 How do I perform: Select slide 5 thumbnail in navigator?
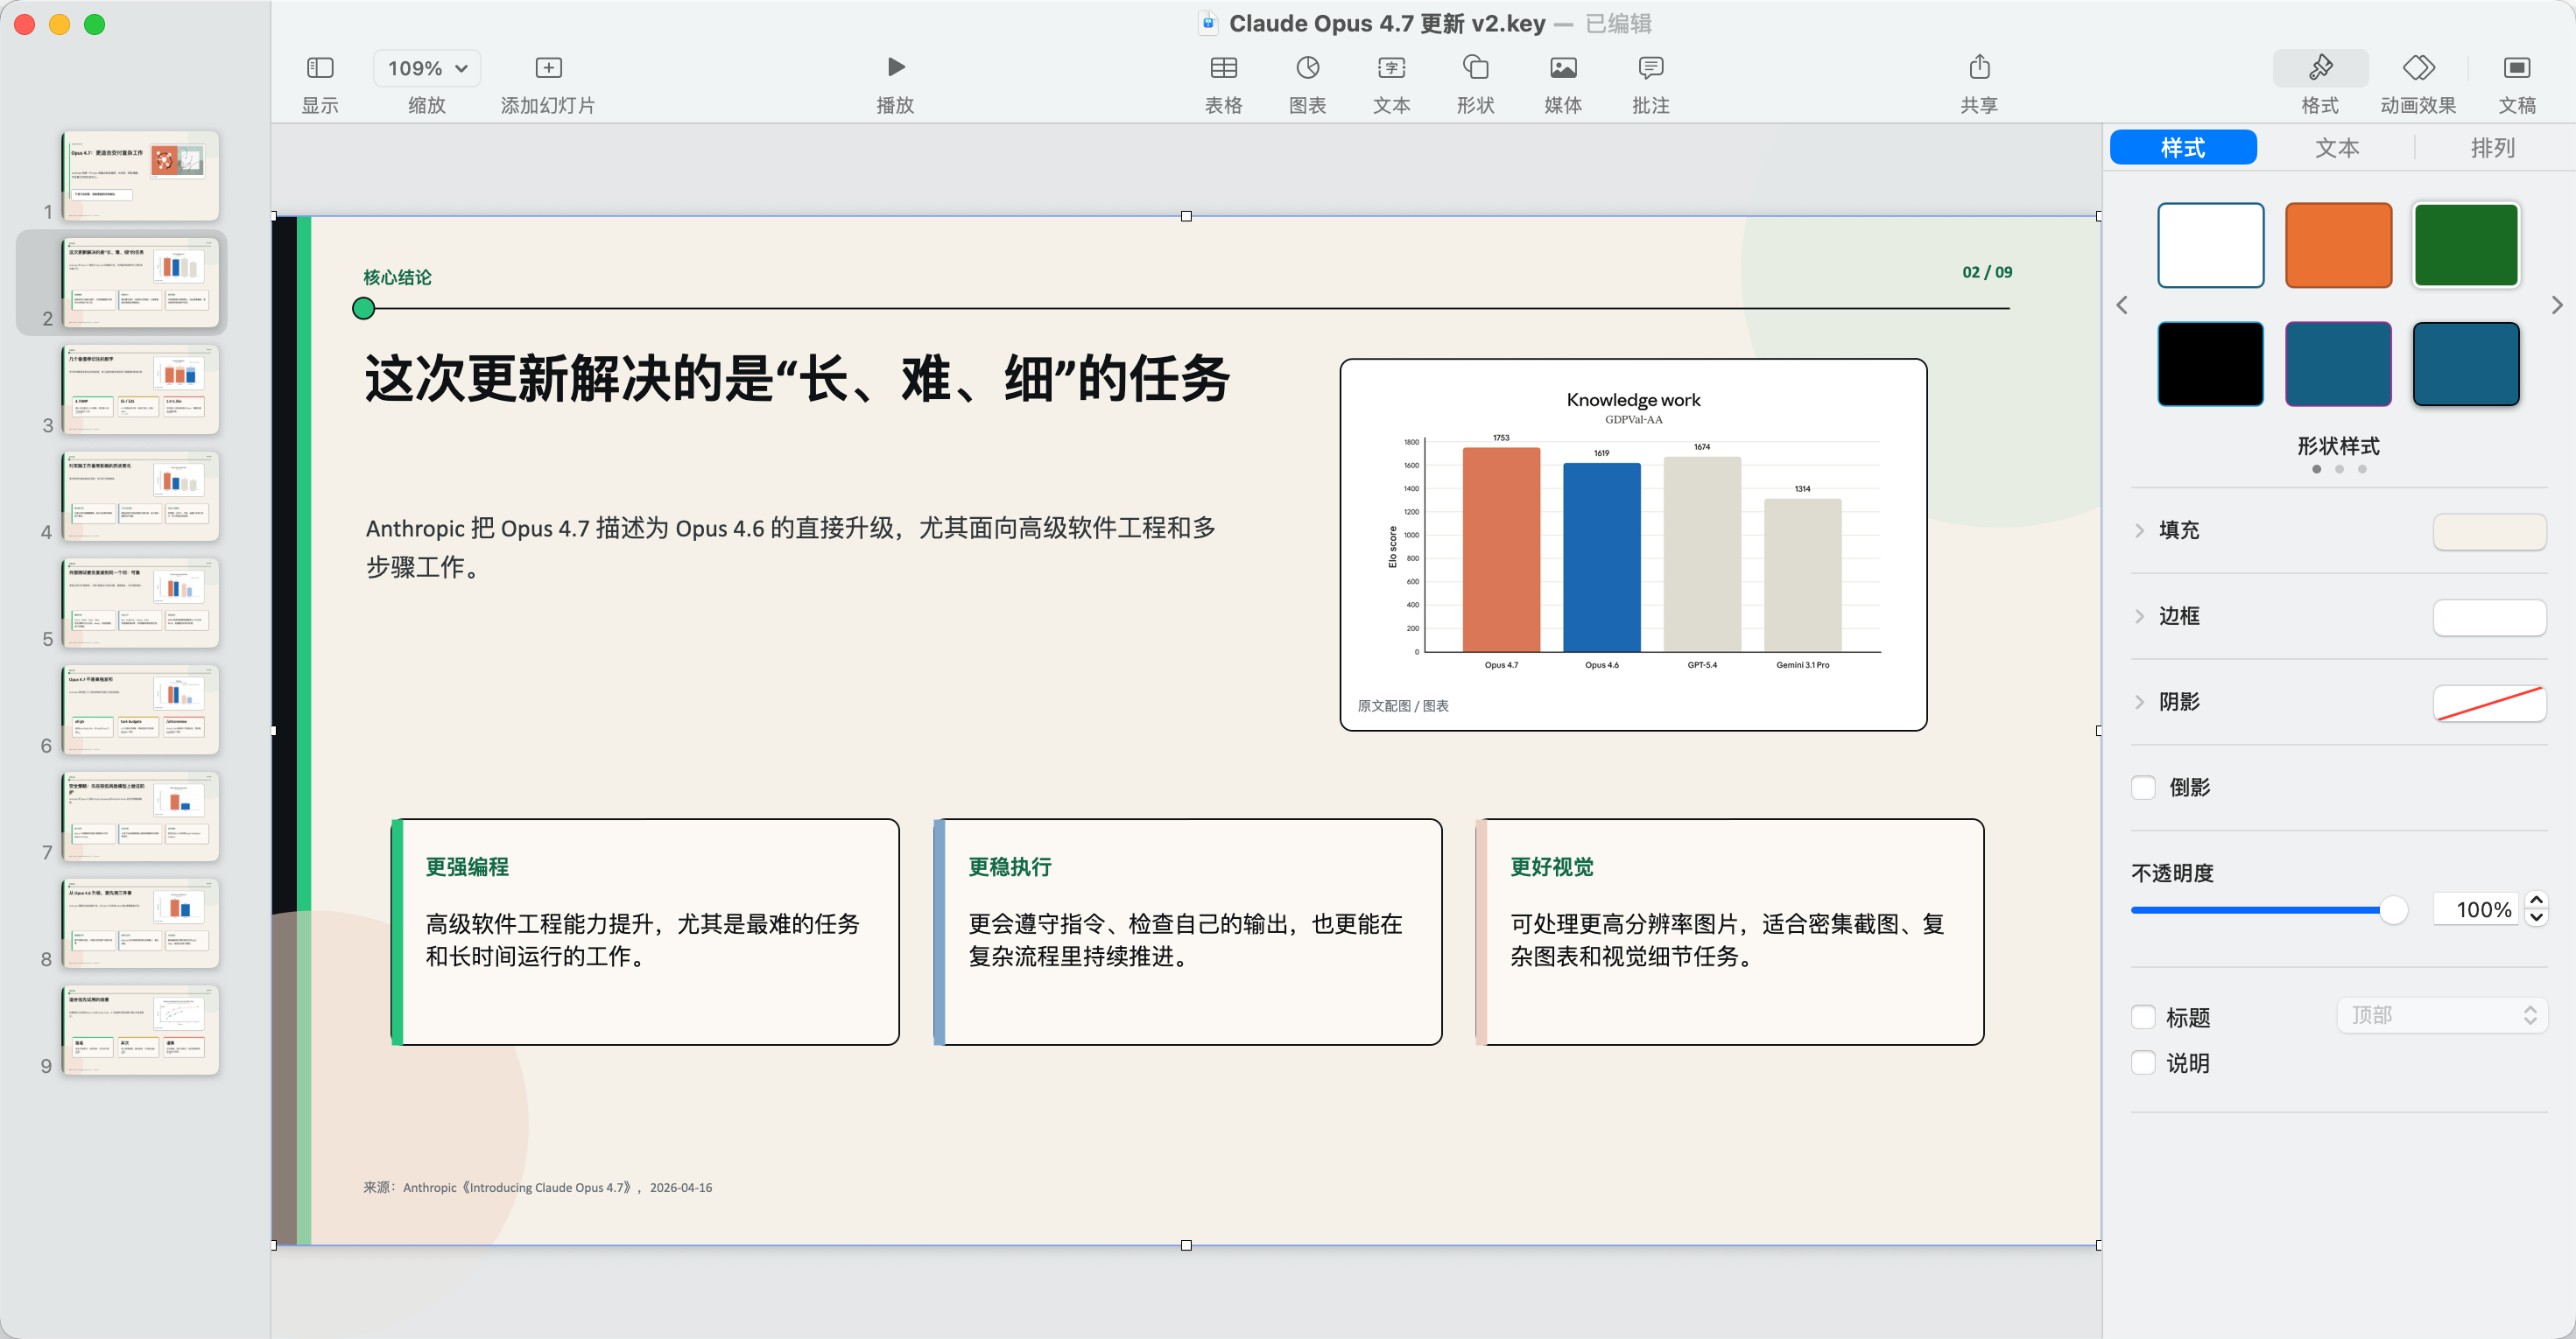141,602
